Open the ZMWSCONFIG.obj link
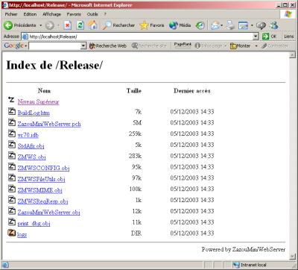 pos(43,168)
